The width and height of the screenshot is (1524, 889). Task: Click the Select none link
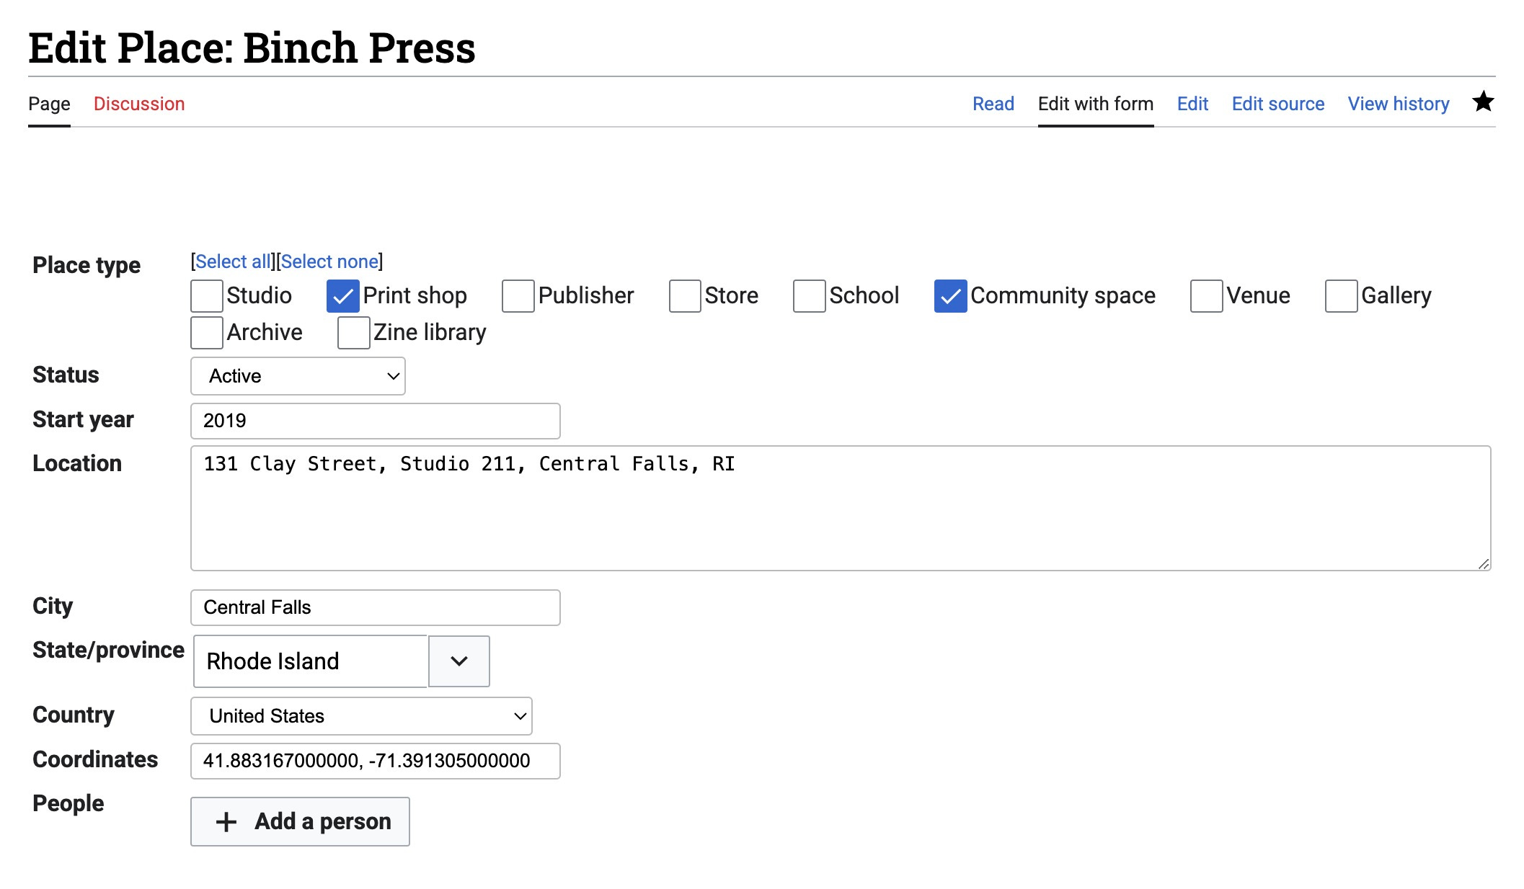click(329, 262)
